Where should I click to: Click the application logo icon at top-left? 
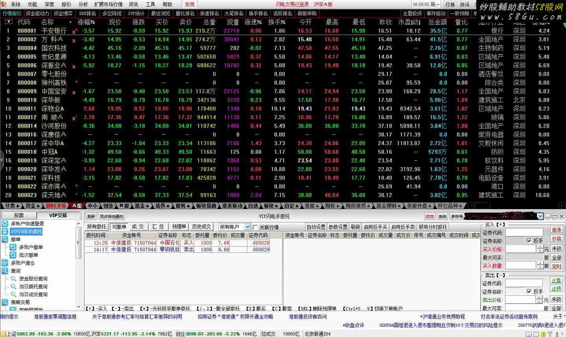[x=4, y=4]
